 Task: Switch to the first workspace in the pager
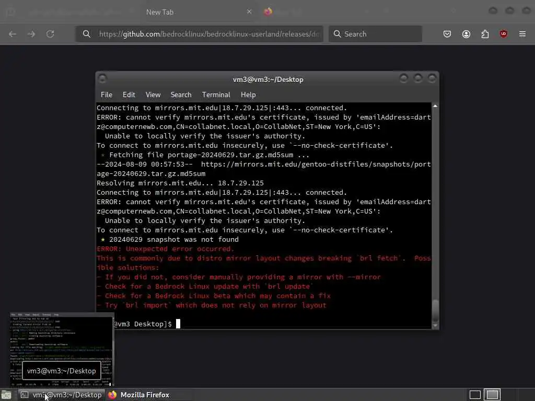475,395
